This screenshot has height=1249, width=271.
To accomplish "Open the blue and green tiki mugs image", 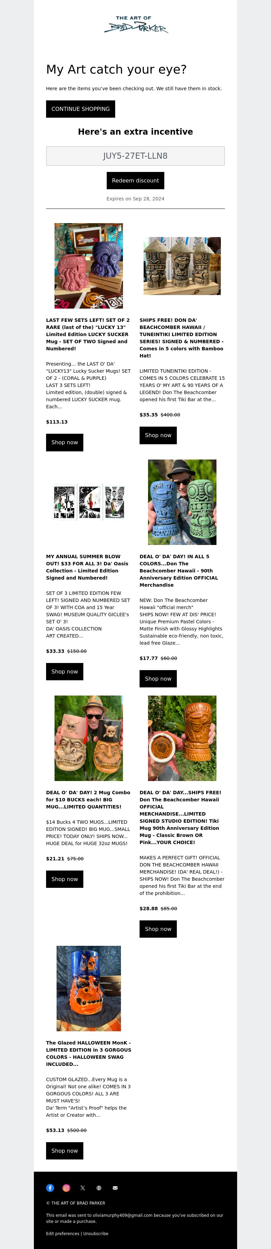I will click(182, 502).
